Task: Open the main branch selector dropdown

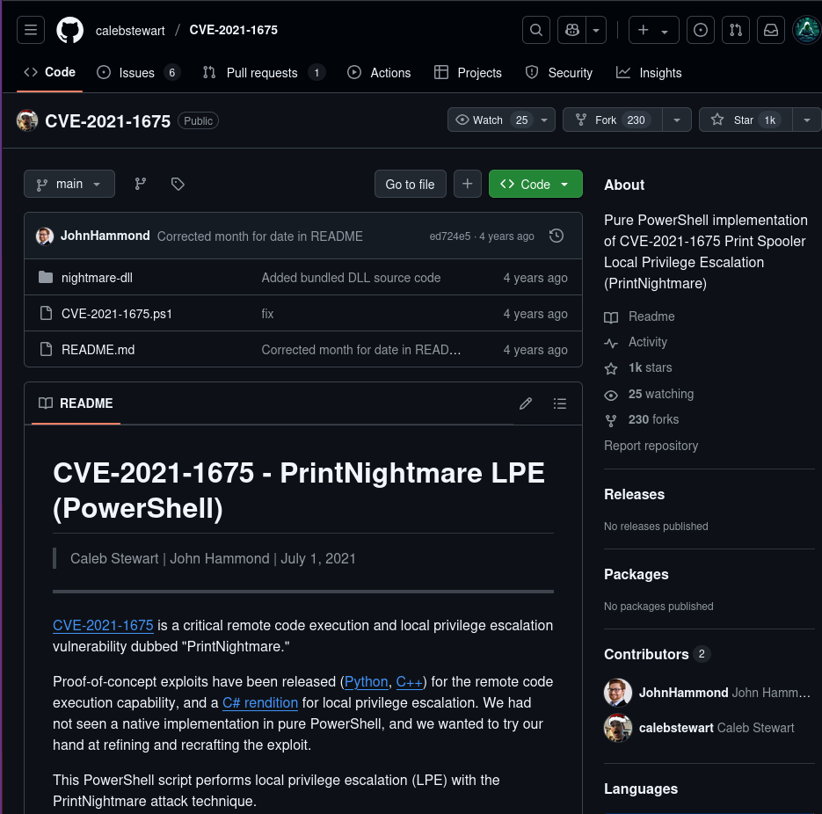Action: pyautogui.click(x=69, y=184)
